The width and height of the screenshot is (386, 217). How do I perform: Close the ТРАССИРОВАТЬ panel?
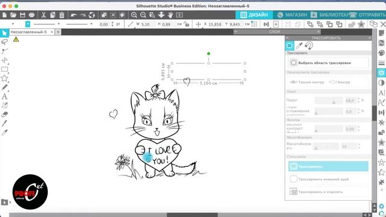point(370,38)
